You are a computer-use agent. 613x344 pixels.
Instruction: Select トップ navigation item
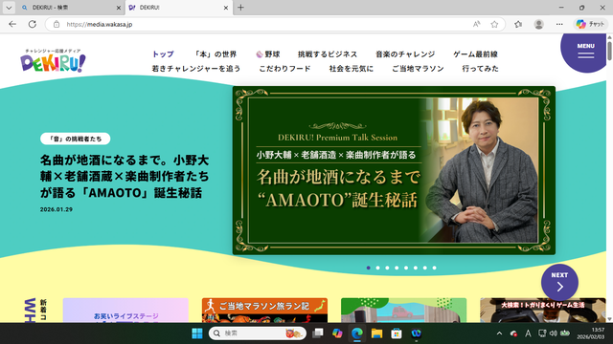coord(163,54)
